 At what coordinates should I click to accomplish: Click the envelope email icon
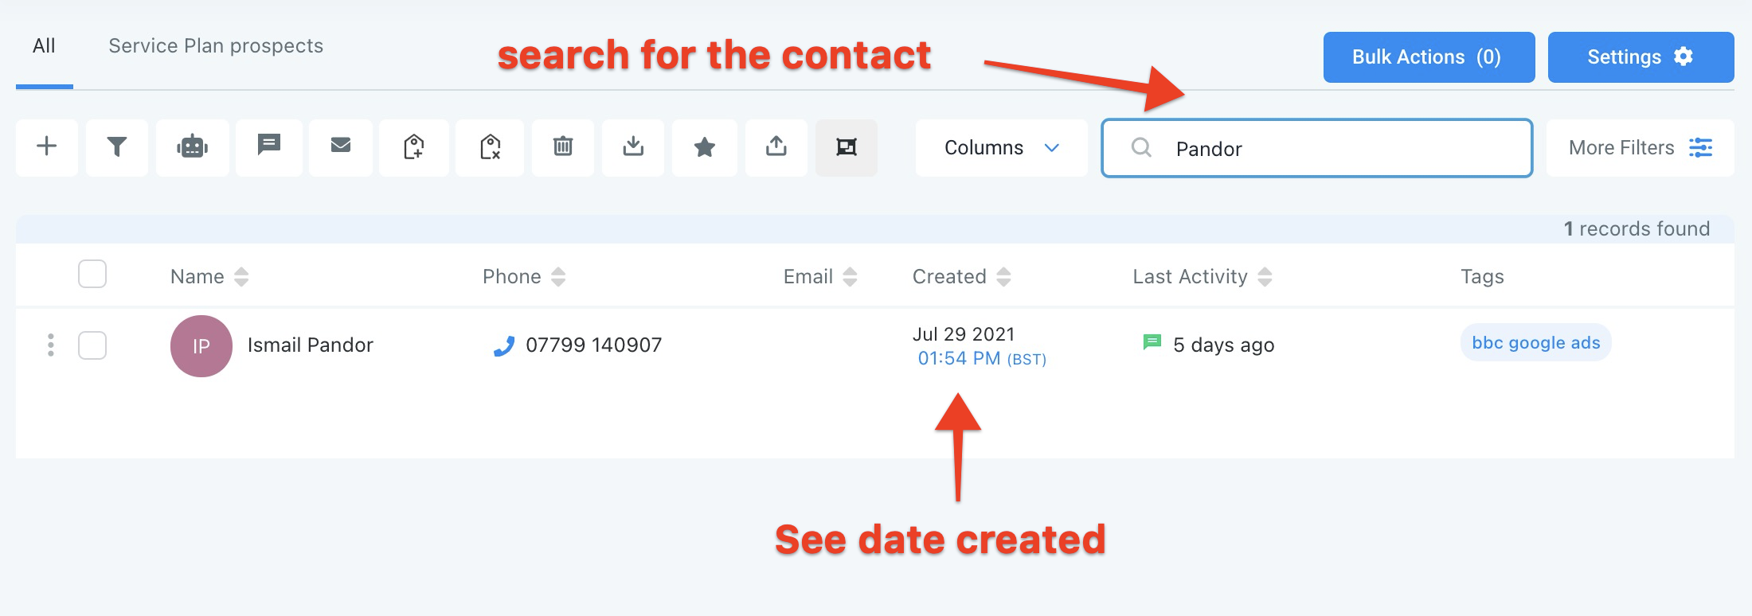click(341, 147)
